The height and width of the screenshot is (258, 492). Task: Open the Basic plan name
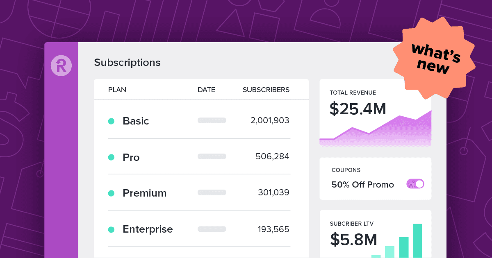pyautogui.click(x=136, y=121)
